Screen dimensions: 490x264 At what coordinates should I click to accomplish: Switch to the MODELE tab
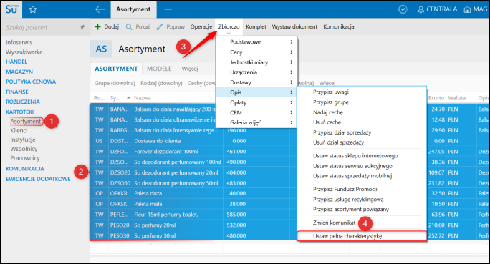point(159,69)
